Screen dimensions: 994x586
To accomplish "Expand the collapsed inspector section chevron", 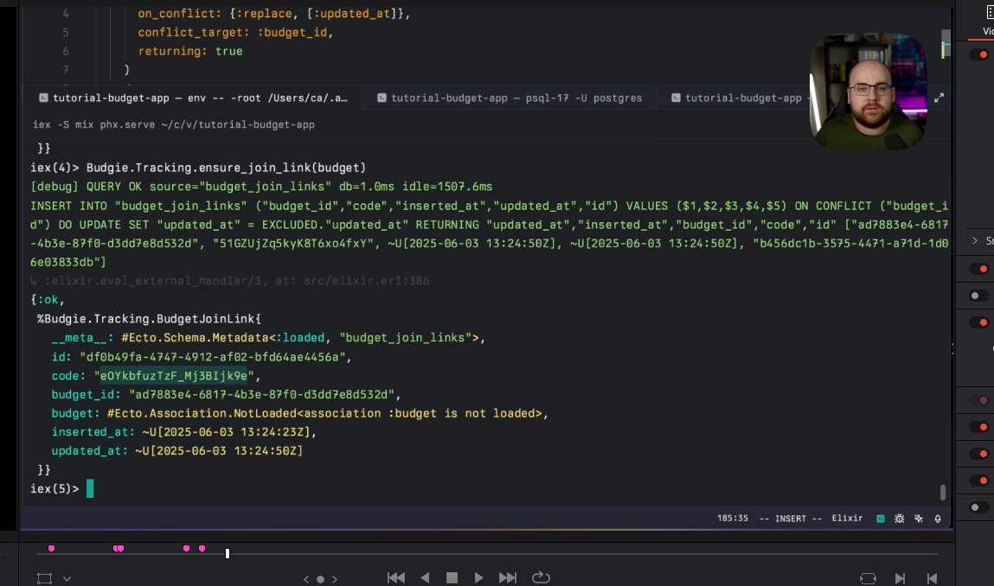I will coord(975,241).
